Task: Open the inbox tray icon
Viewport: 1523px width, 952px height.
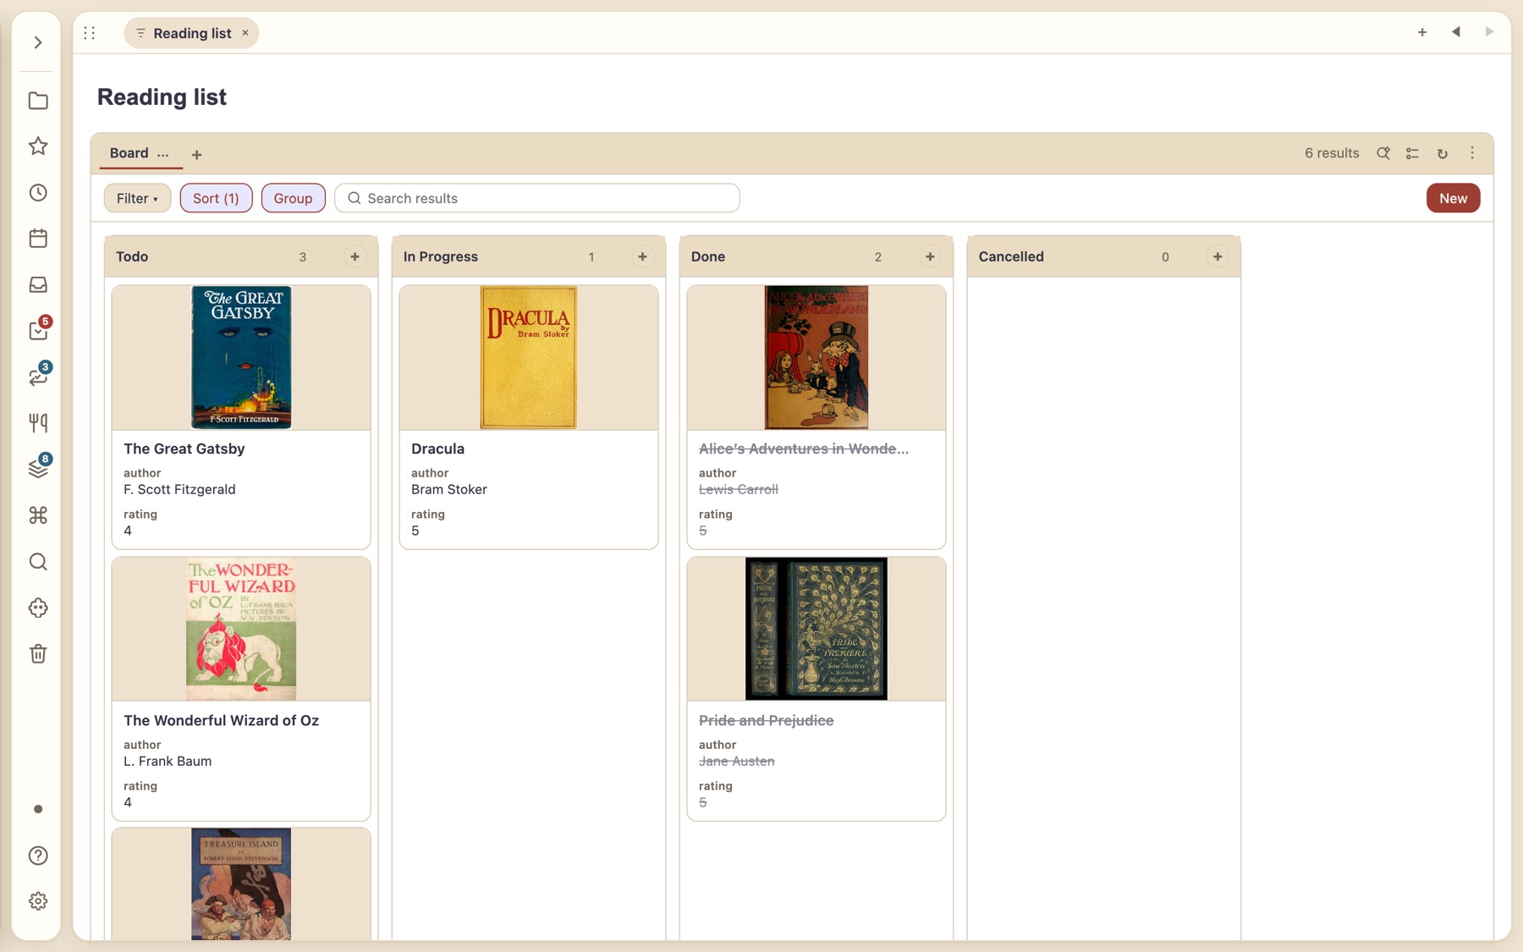Action: [x=38, y=285]
